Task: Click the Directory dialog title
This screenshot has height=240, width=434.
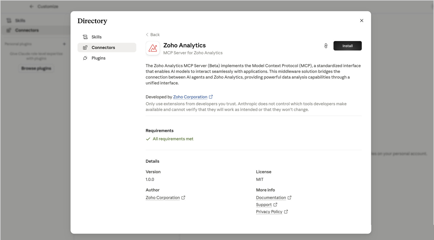Action: (92, 21)
